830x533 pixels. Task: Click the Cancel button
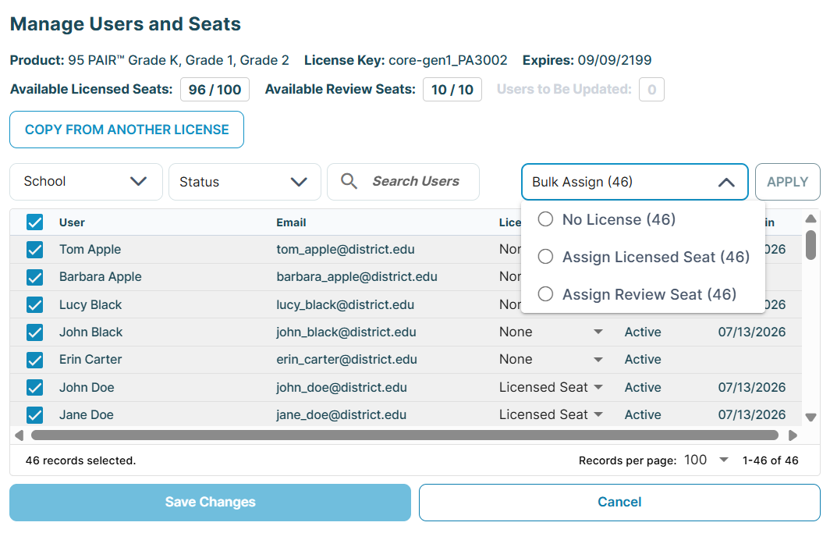(x=619, y=503)
